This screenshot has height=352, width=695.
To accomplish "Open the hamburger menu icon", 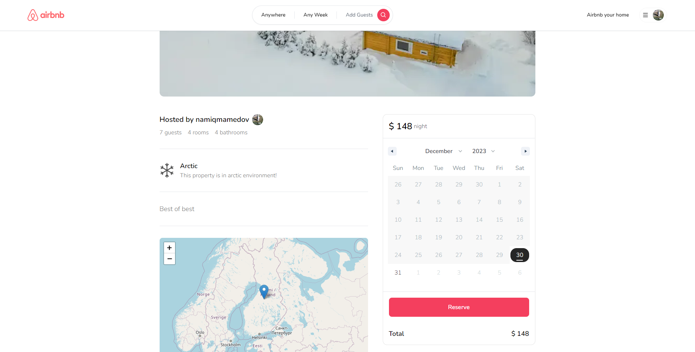I will (x=645, y=15).
